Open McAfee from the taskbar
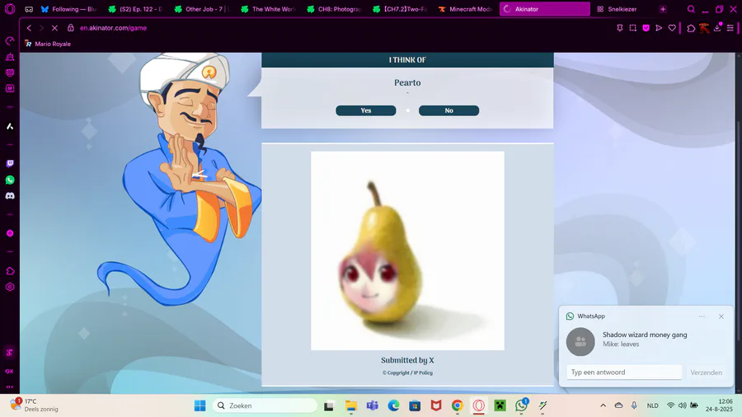Viewport: 742px width, 417px height. [x=436, y=405]
